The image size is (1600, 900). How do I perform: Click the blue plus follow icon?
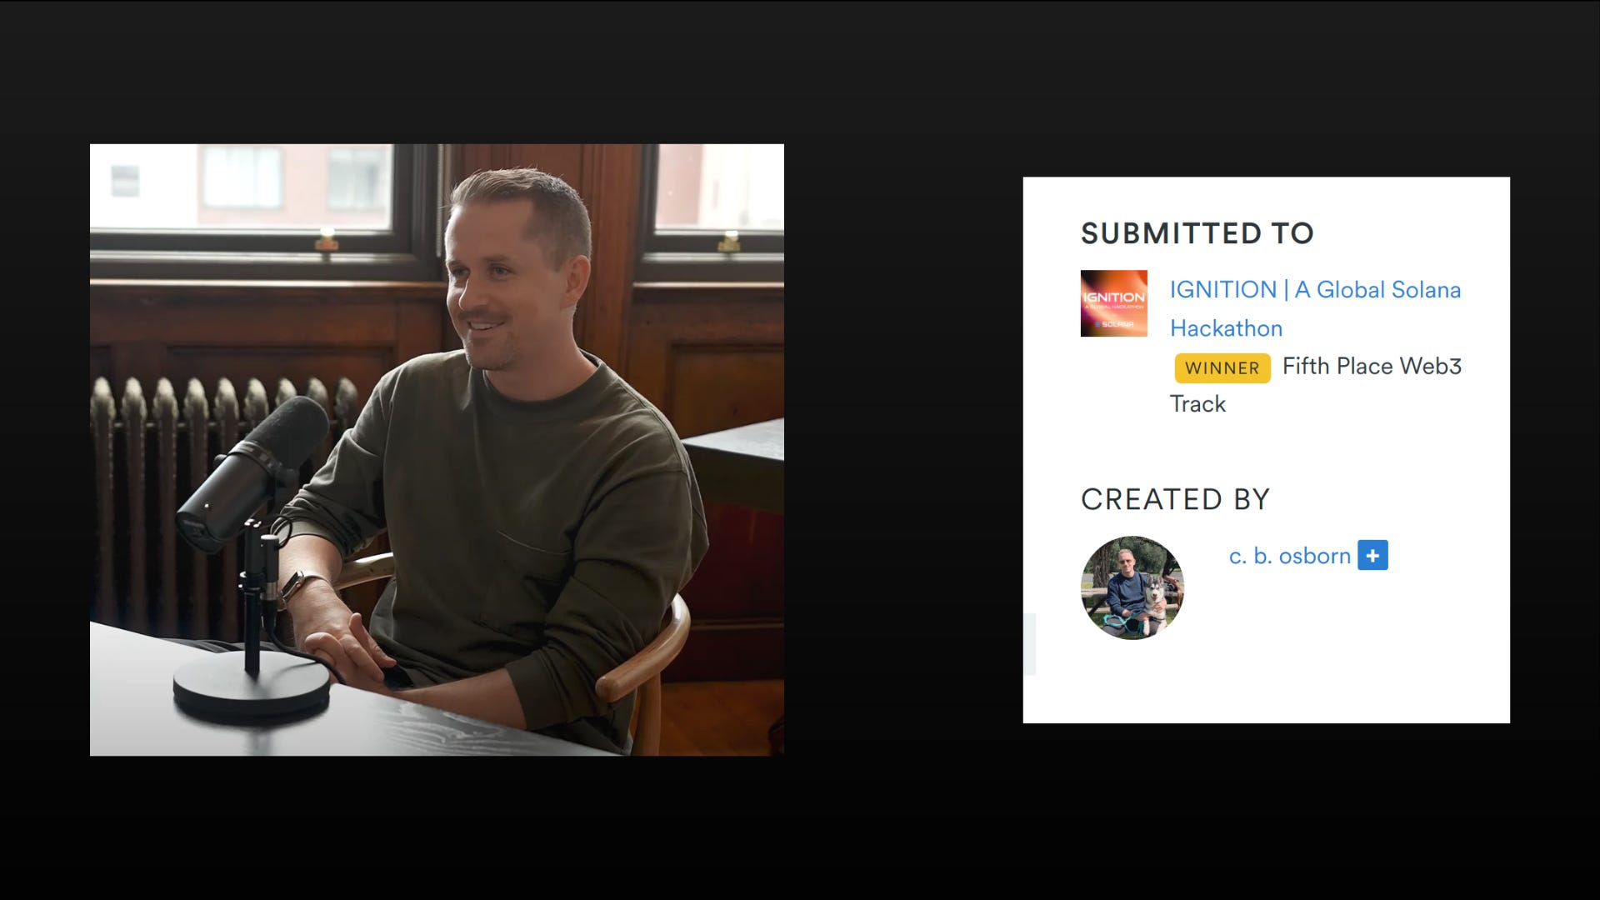click(1372, 555)
